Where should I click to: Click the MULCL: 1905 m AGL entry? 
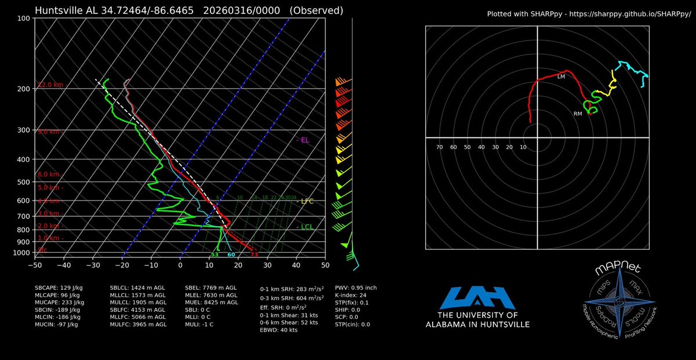tap(138, 302)
